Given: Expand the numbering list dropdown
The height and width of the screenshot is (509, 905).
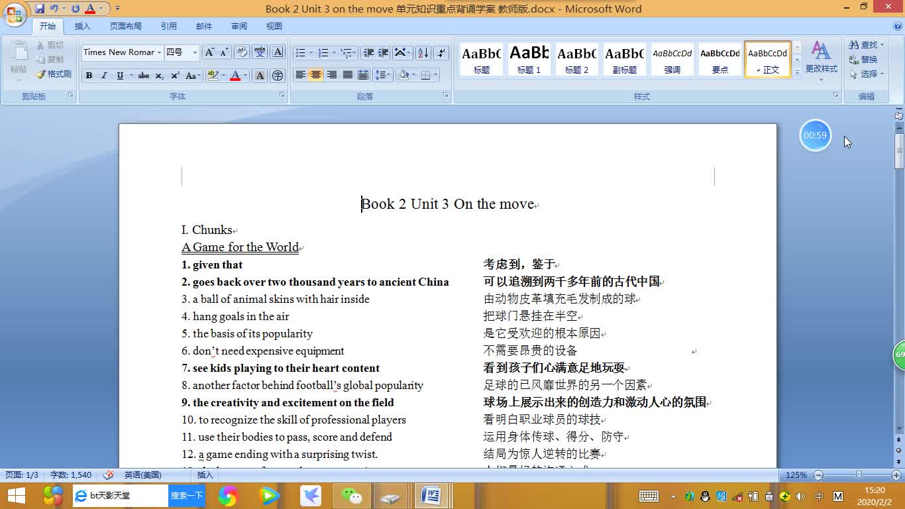Looking at the screenshot, I should [334, 52].
